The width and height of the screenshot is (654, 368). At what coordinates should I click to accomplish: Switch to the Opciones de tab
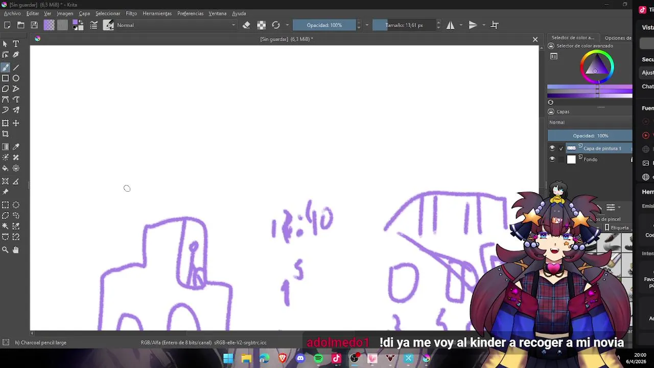point(617,38)
